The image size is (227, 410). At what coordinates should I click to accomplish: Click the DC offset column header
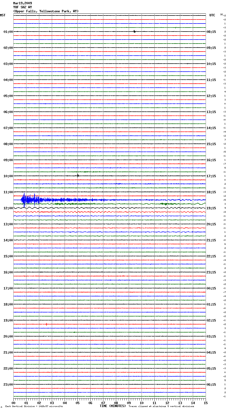pyautogui.click(x=222, y=14)
